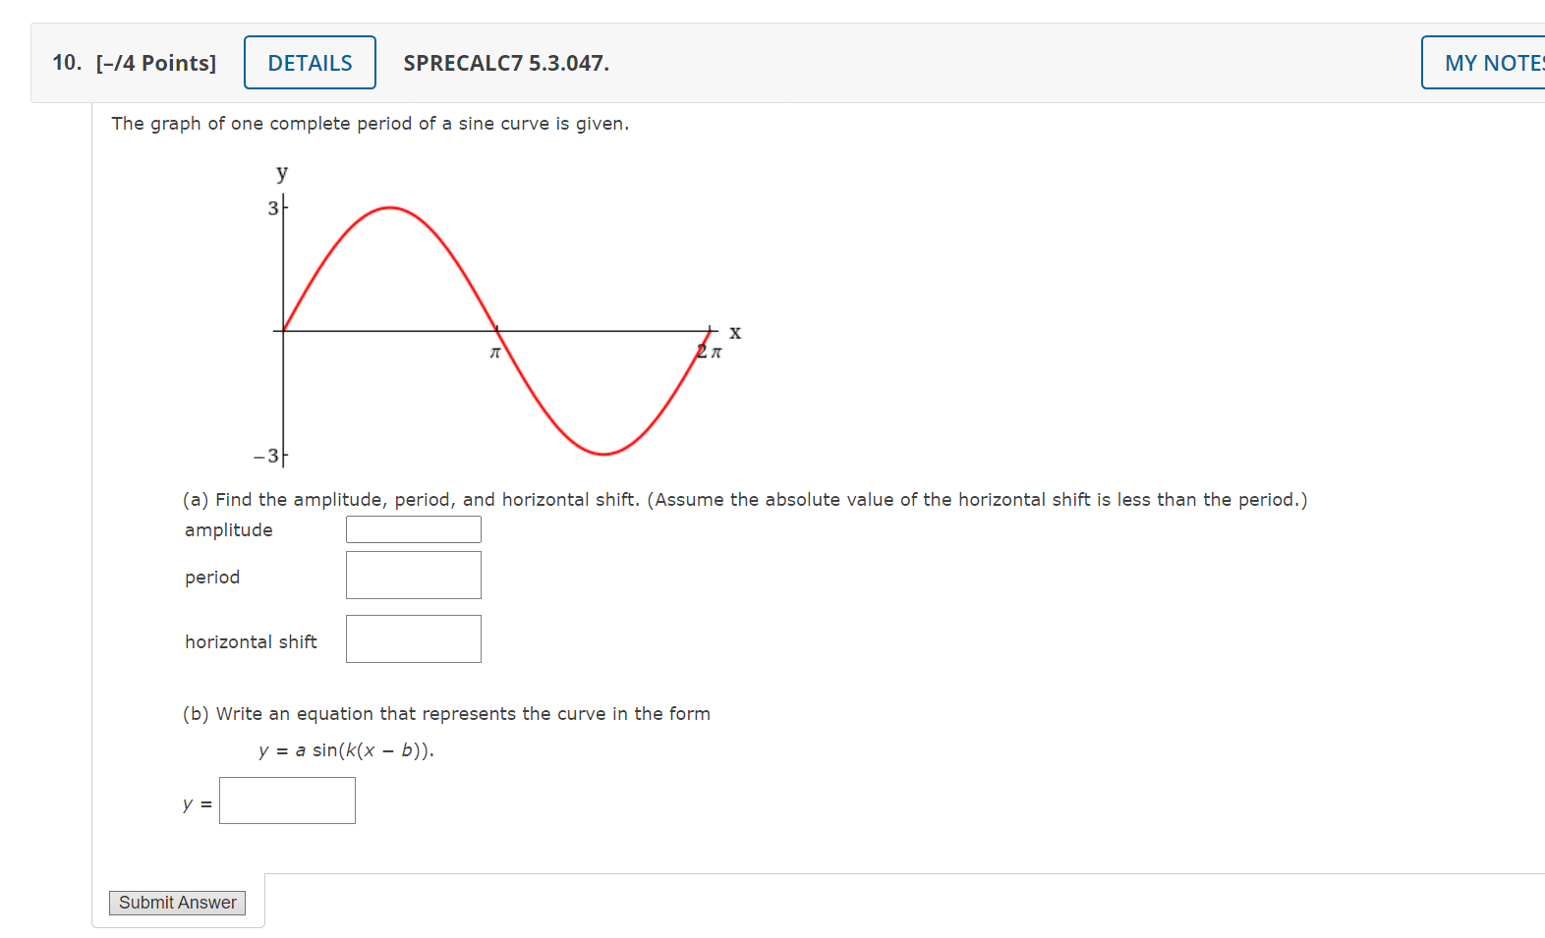1545x938 pixels.
Task: Click the amplitude answer field
Action: pyautogui.click(x=413, y=528)
